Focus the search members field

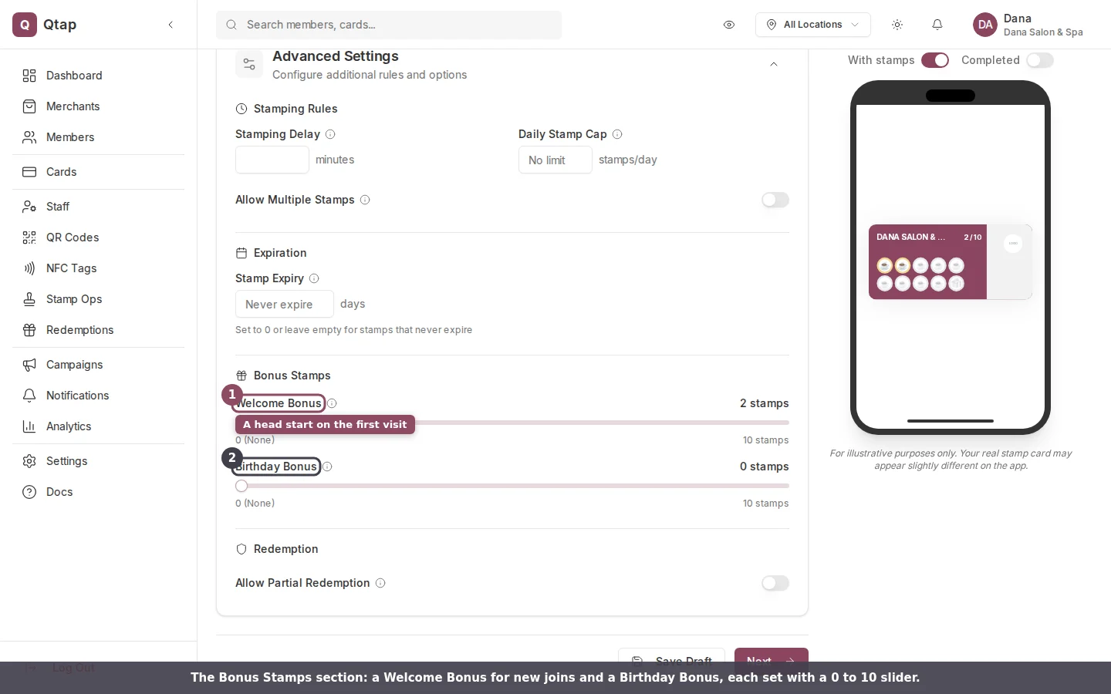pos(389,25)
